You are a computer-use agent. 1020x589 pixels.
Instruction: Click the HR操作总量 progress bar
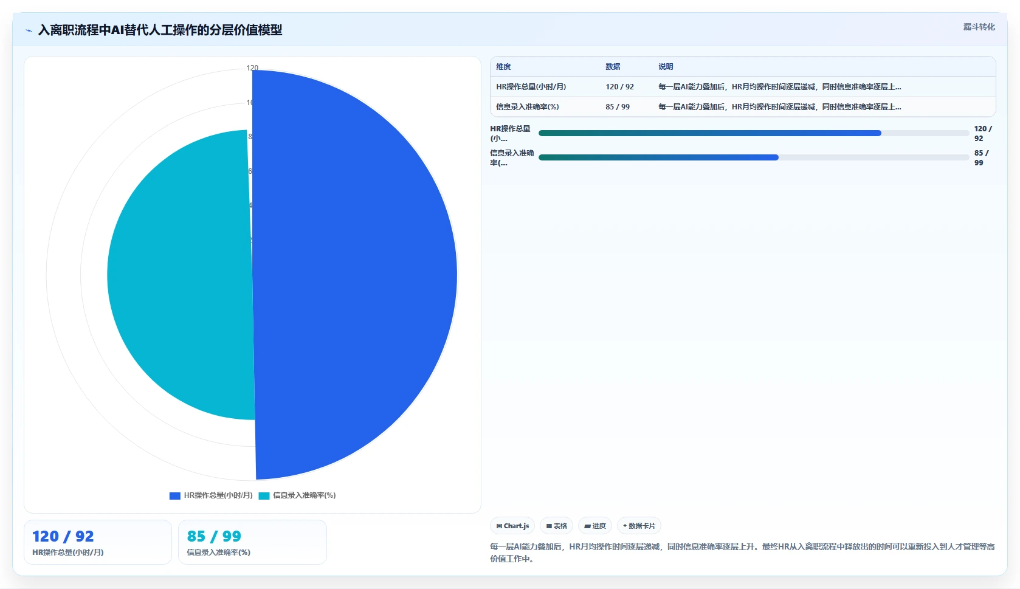click(754, 133)
